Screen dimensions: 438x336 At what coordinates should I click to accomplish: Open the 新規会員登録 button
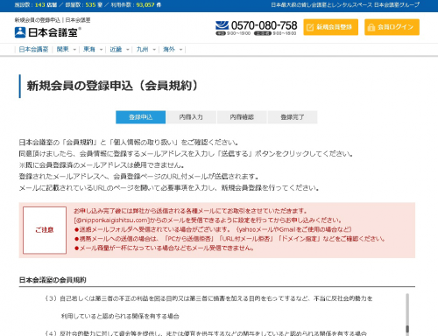(x=330, y=27)
